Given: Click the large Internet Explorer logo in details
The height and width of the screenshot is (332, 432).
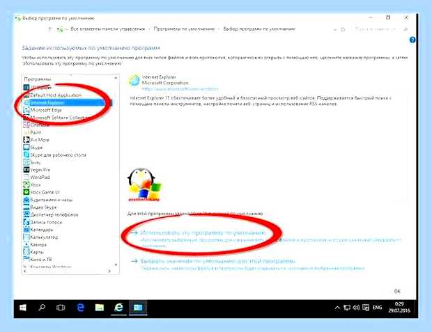Looking at the screenshot, I should pos(134,80).
